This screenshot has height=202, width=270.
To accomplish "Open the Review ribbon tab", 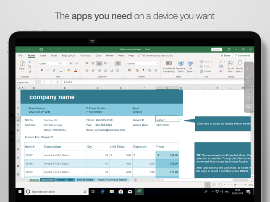I will [110, 55].
